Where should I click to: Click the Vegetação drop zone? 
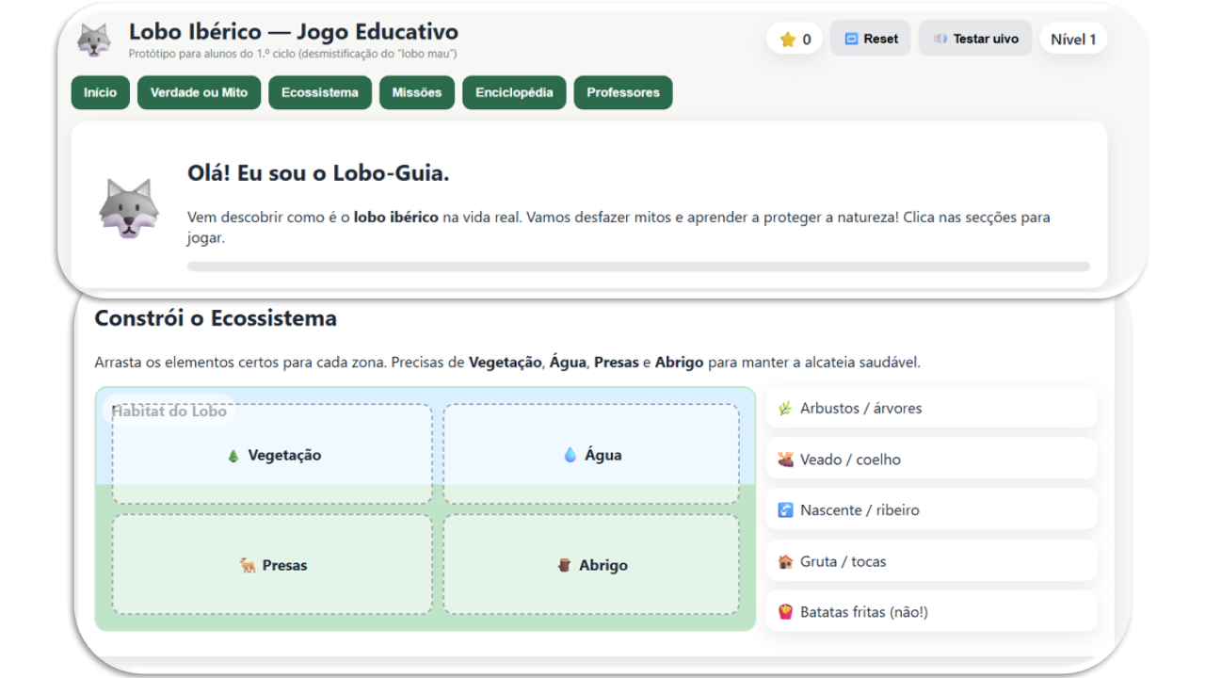point(272,455)
